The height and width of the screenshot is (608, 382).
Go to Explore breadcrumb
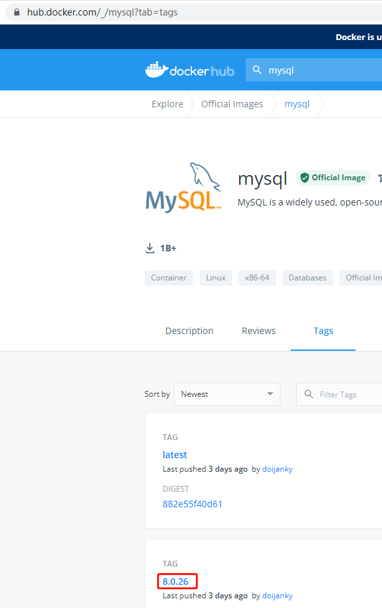(167, 104)
